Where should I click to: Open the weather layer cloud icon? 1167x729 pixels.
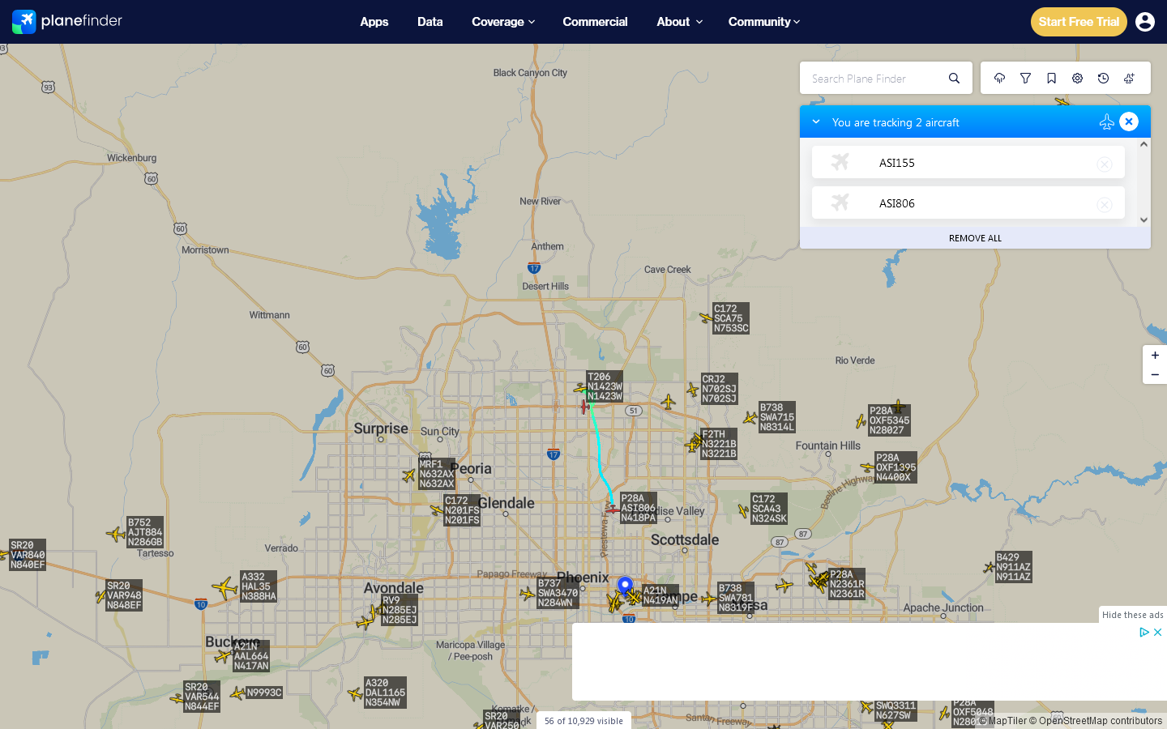(x=999, y=79)
